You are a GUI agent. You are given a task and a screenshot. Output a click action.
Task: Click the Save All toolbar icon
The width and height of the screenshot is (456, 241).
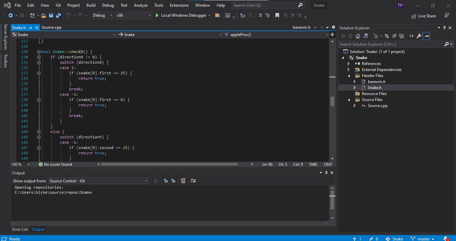58,15
